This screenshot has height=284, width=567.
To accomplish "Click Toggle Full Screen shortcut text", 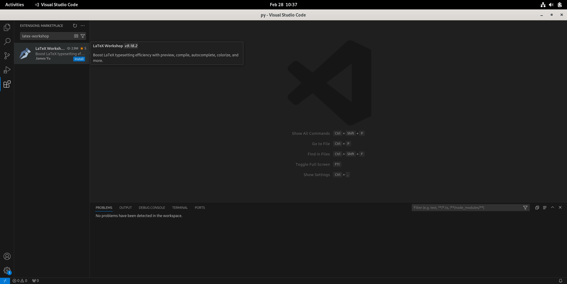I will [312, 164].
